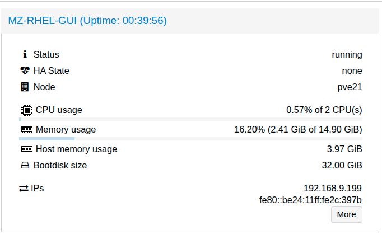
Task: Click the Status info icon
Action: [25, 54]
